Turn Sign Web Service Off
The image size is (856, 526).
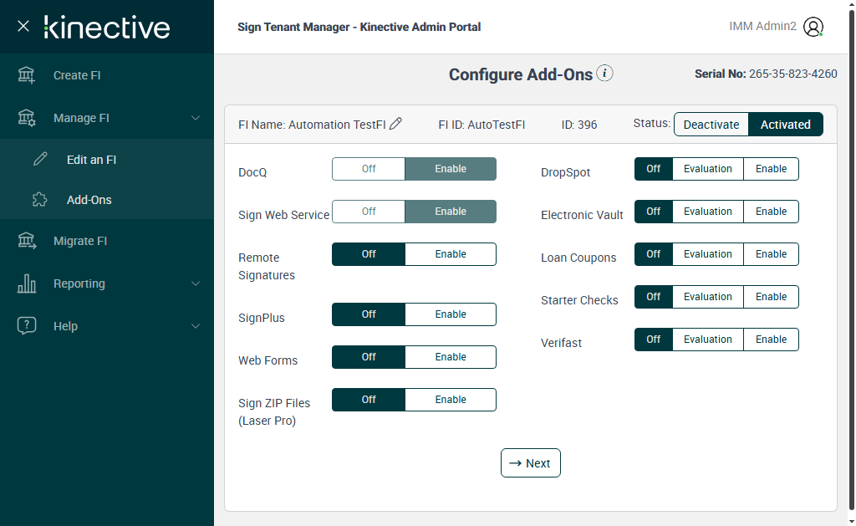[x=369, y=212]
